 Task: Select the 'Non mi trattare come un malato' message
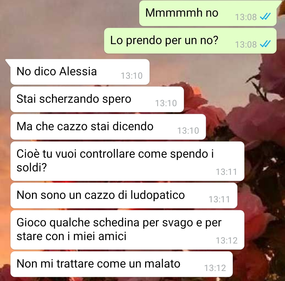point(122,264)
